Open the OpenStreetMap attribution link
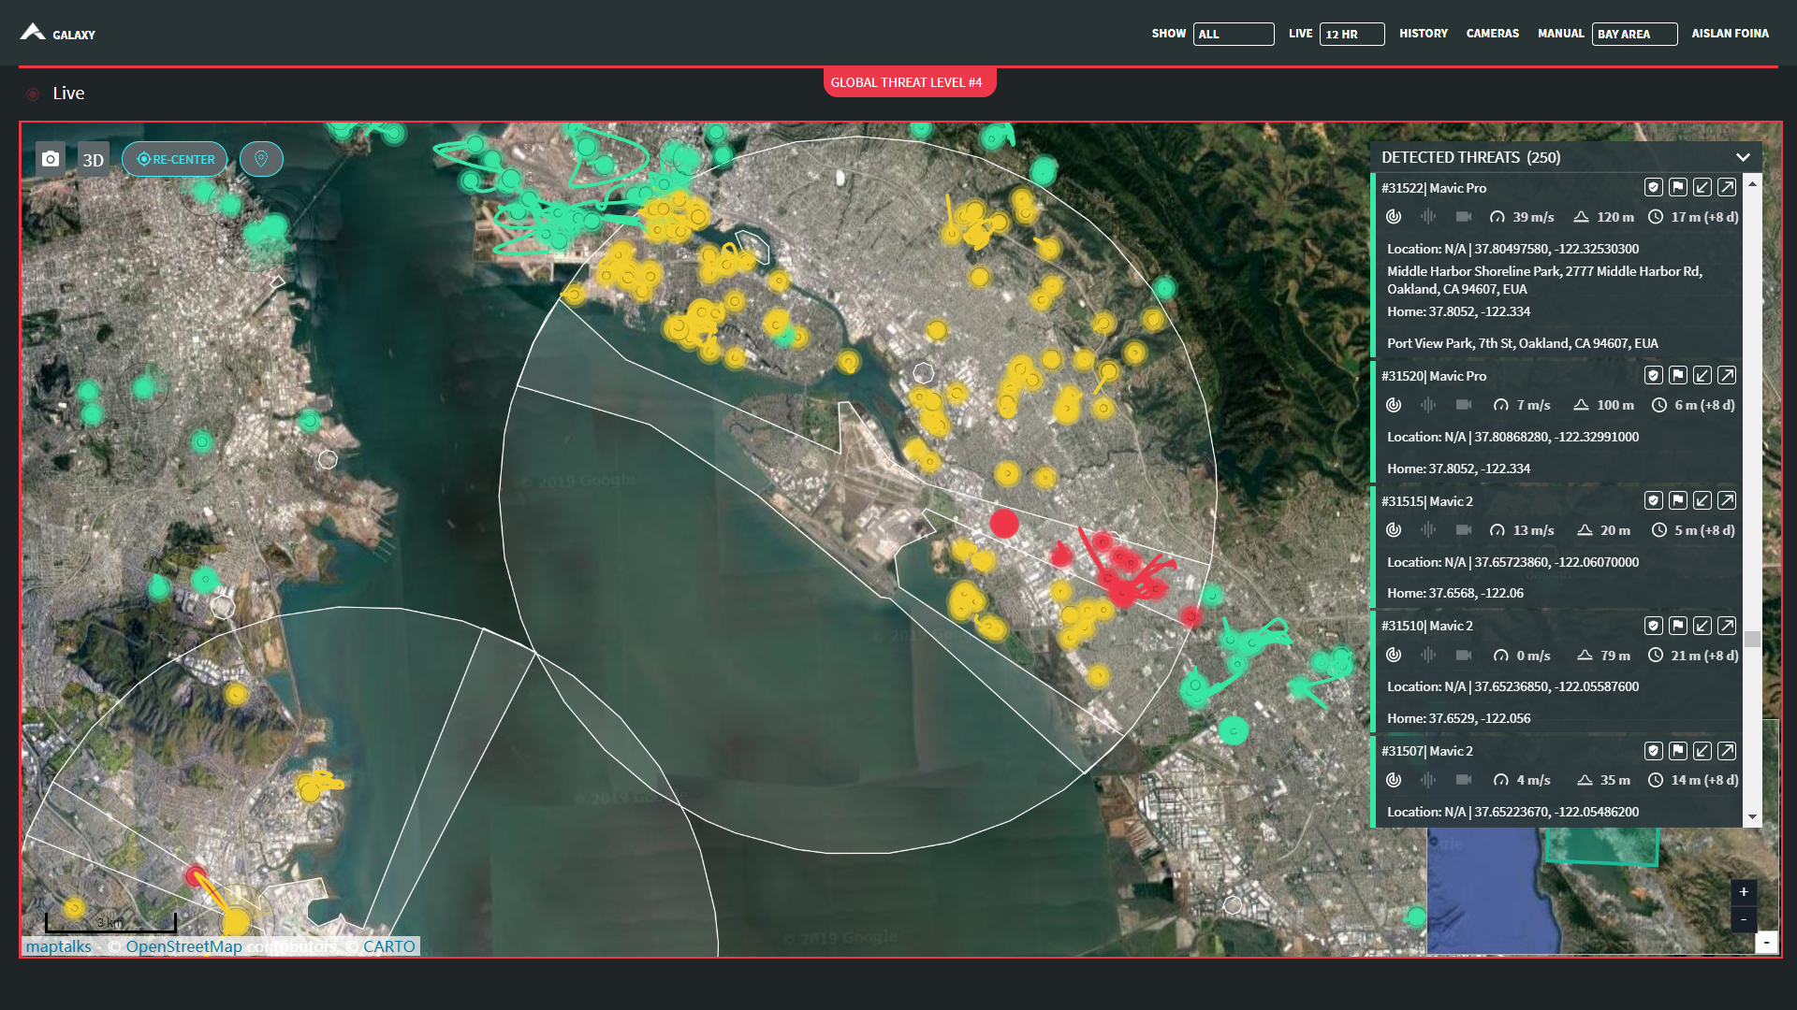The height and width of the screenshot is (1010, 1797). [184, 946]
